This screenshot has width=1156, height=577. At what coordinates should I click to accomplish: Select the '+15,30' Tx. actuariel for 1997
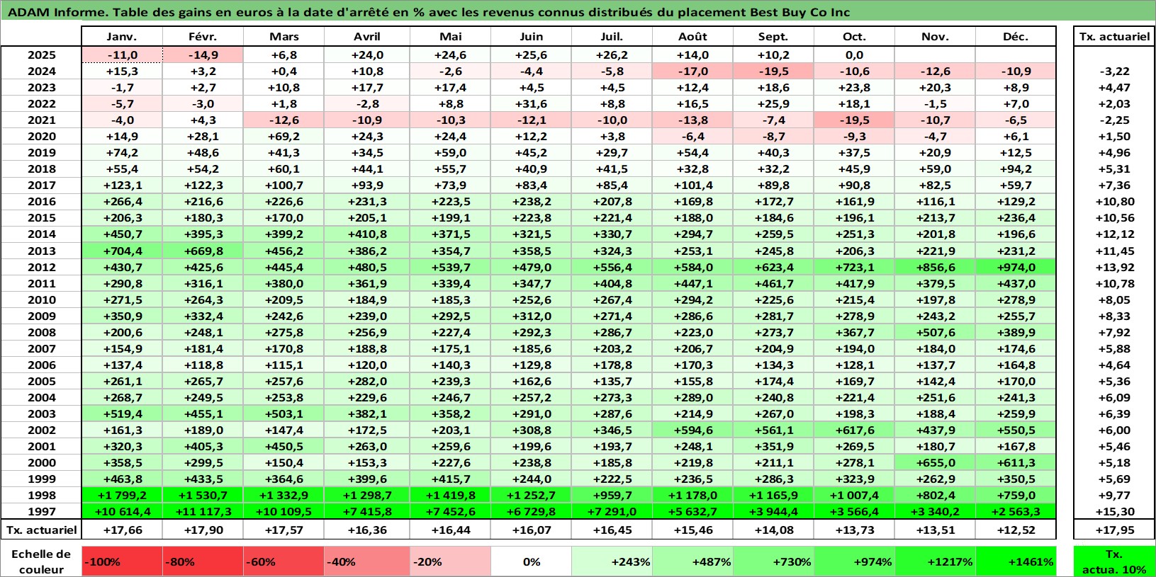[x=1114, y=511]
